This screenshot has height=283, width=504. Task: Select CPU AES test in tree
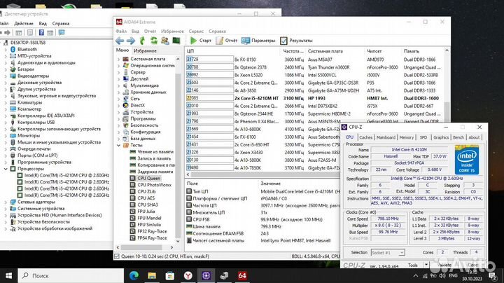(x=146, y=198)
